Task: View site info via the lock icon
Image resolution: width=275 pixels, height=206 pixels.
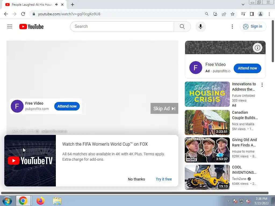Action: pos(34,14)
